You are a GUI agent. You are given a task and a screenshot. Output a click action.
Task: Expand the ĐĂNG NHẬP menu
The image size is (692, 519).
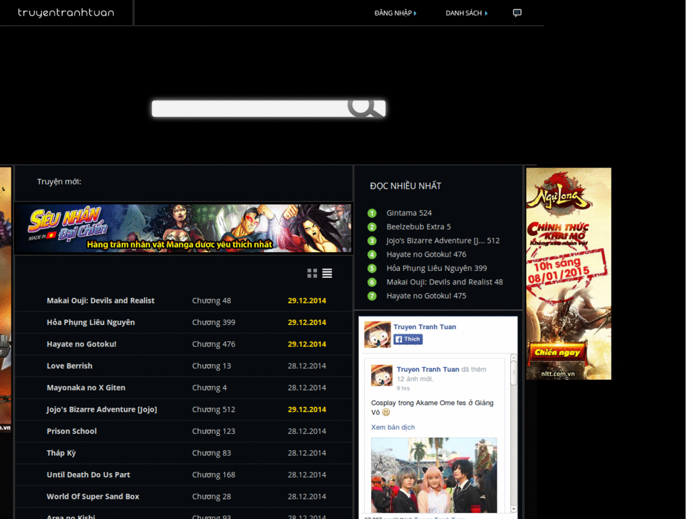point(395,13)
